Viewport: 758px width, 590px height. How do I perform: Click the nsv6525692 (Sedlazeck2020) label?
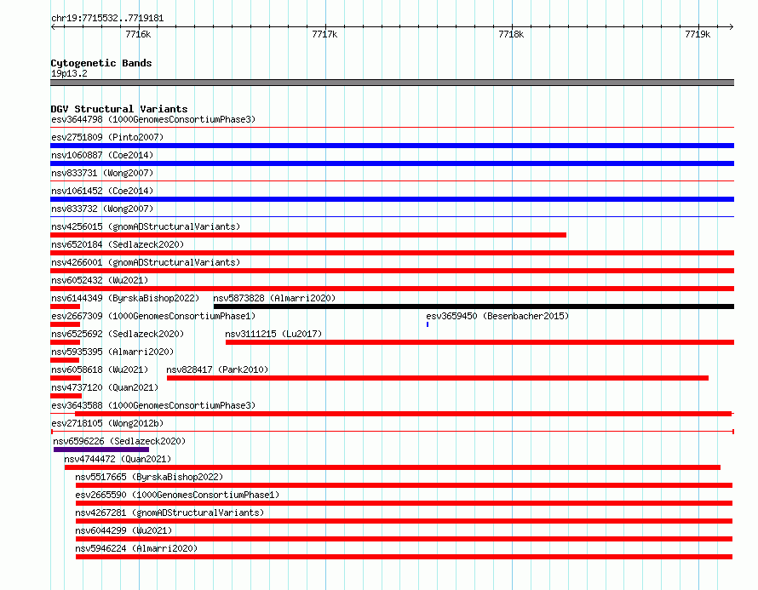point(118,334)
